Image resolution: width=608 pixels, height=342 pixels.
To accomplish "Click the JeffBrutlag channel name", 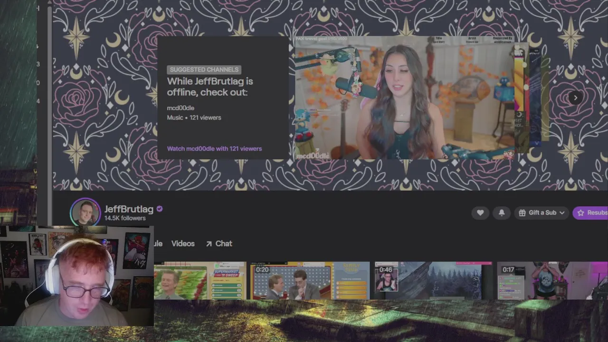I will point(129,209).
